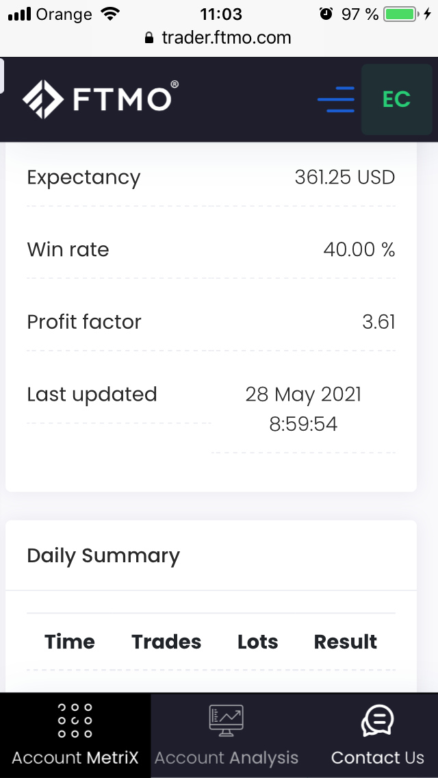This screenshot has height=778, width=438.
Task: Sort by the Result column header
Action: (x=346, y=642)
